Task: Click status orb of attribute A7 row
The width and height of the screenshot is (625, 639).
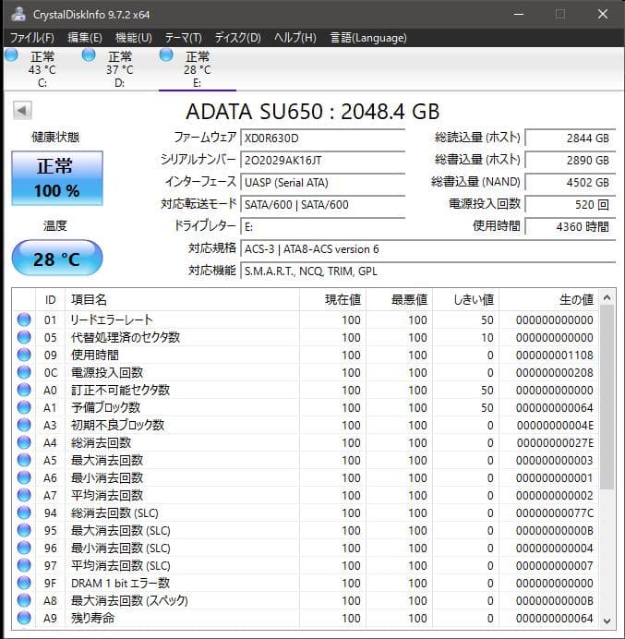Action: tap(24, 495)
